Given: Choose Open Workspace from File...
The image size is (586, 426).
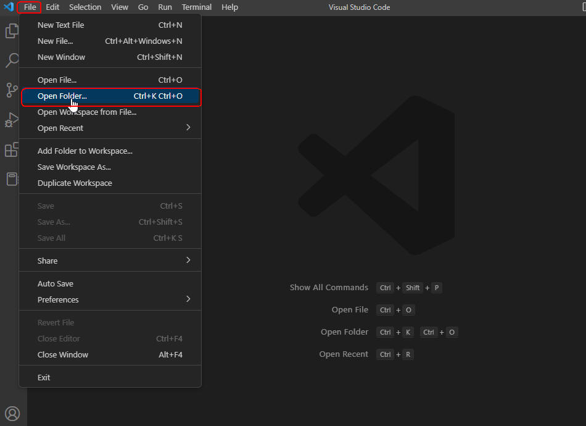Looking at the screenshot, I should pos(110,112).
